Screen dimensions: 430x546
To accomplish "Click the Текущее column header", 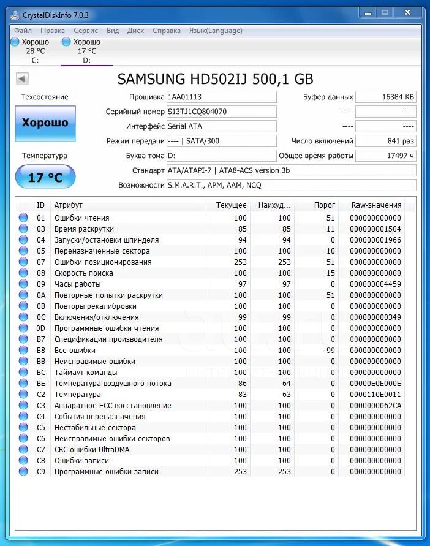I will click(228, 205).
